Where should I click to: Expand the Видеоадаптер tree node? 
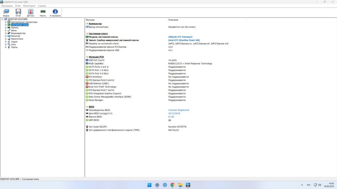6,33
